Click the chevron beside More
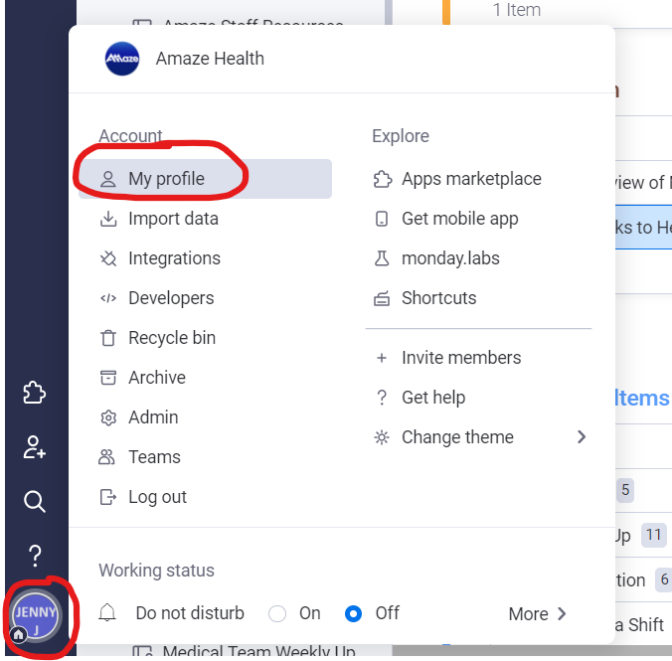 pos(562,614)
